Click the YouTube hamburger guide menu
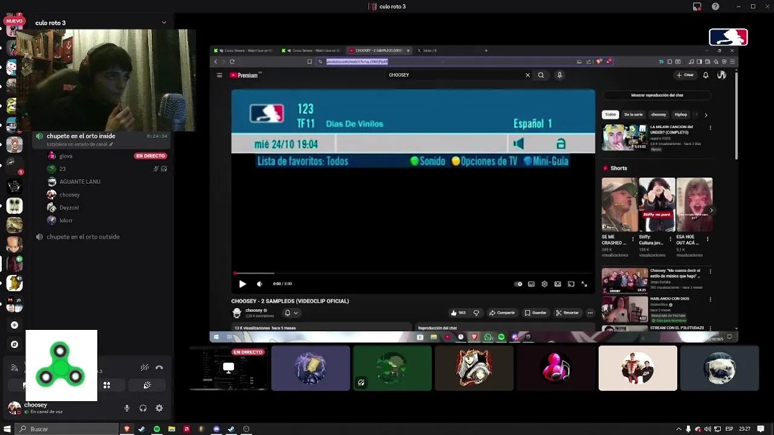Viewport: 774px width, 435px height. pyautogui.click(x=220, y=75)
